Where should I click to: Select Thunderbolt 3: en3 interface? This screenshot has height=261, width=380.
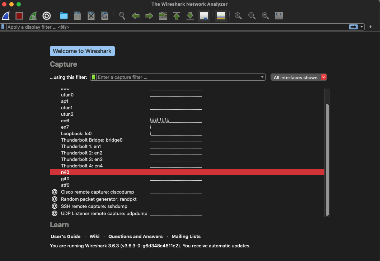pyautogui.click(x=187, y=160)
